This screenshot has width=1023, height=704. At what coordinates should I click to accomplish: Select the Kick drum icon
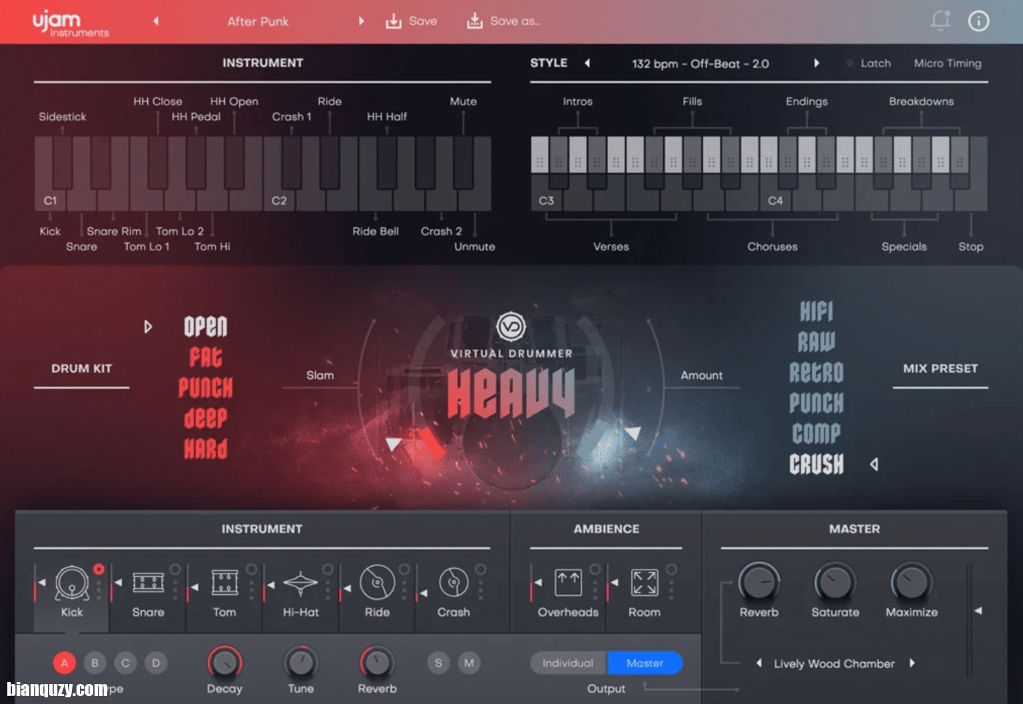(72, 583)
